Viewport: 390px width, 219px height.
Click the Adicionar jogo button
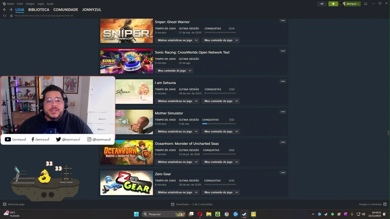14,204
